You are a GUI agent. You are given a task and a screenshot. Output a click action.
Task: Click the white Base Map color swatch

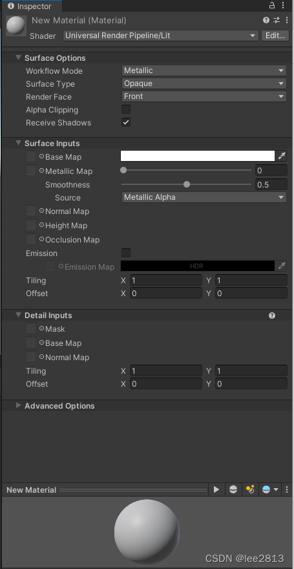[x=198, y=156]
